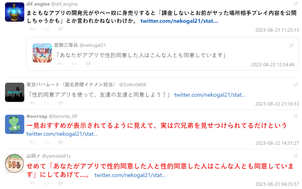Retweet dif_engine's tweet
The image size is (302, 189).
tap(47, 29)
